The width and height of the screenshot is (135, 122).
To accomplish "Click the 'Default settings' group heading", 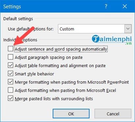I will (18, 19).
